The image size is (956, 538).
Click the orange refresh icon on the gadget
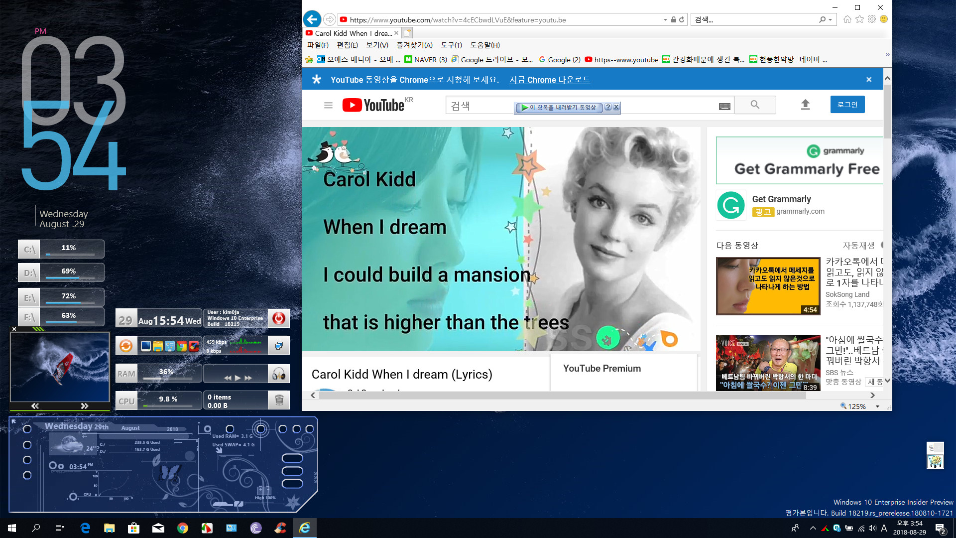(126, 346)
